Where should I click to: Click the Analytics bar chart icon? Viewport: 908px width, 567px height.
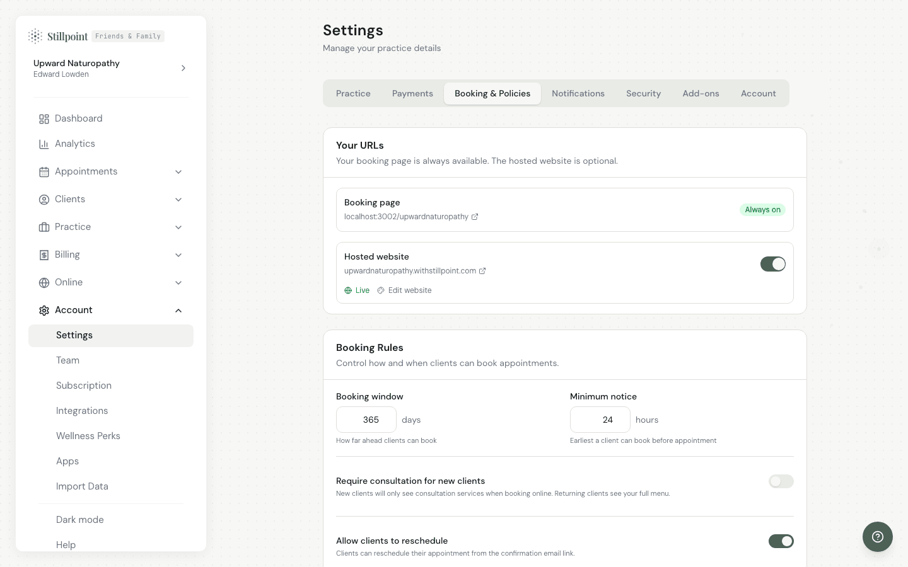44,144
